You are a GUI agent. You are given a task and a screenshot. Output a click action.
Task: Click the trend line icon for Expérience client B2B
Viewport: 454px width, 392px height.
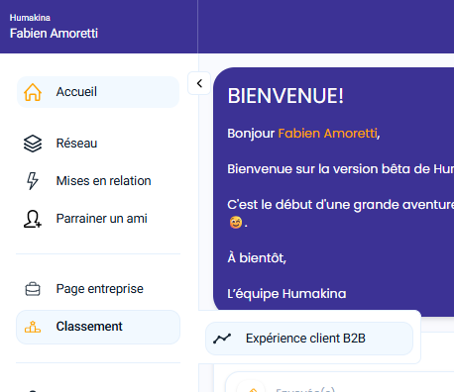(222, 339)
